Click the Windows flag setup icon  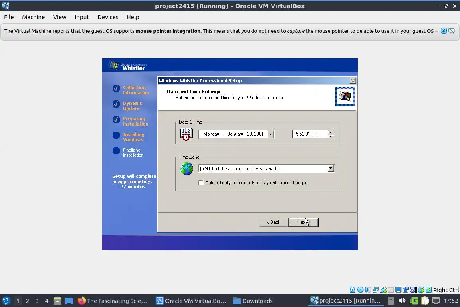[345, 96]
